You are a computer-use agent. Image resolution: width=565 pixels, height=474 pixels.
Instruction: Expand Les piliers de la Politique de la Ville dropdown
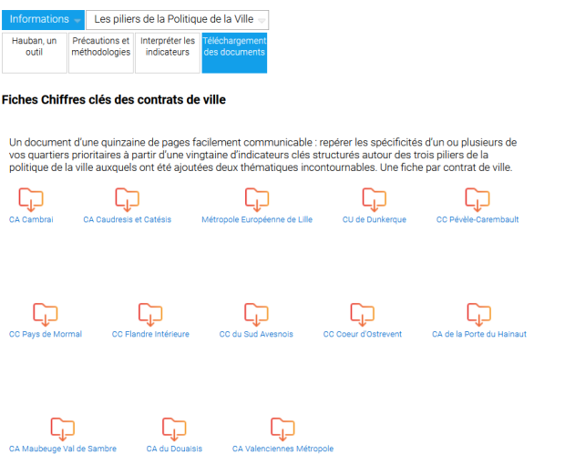tap(178, 19)
